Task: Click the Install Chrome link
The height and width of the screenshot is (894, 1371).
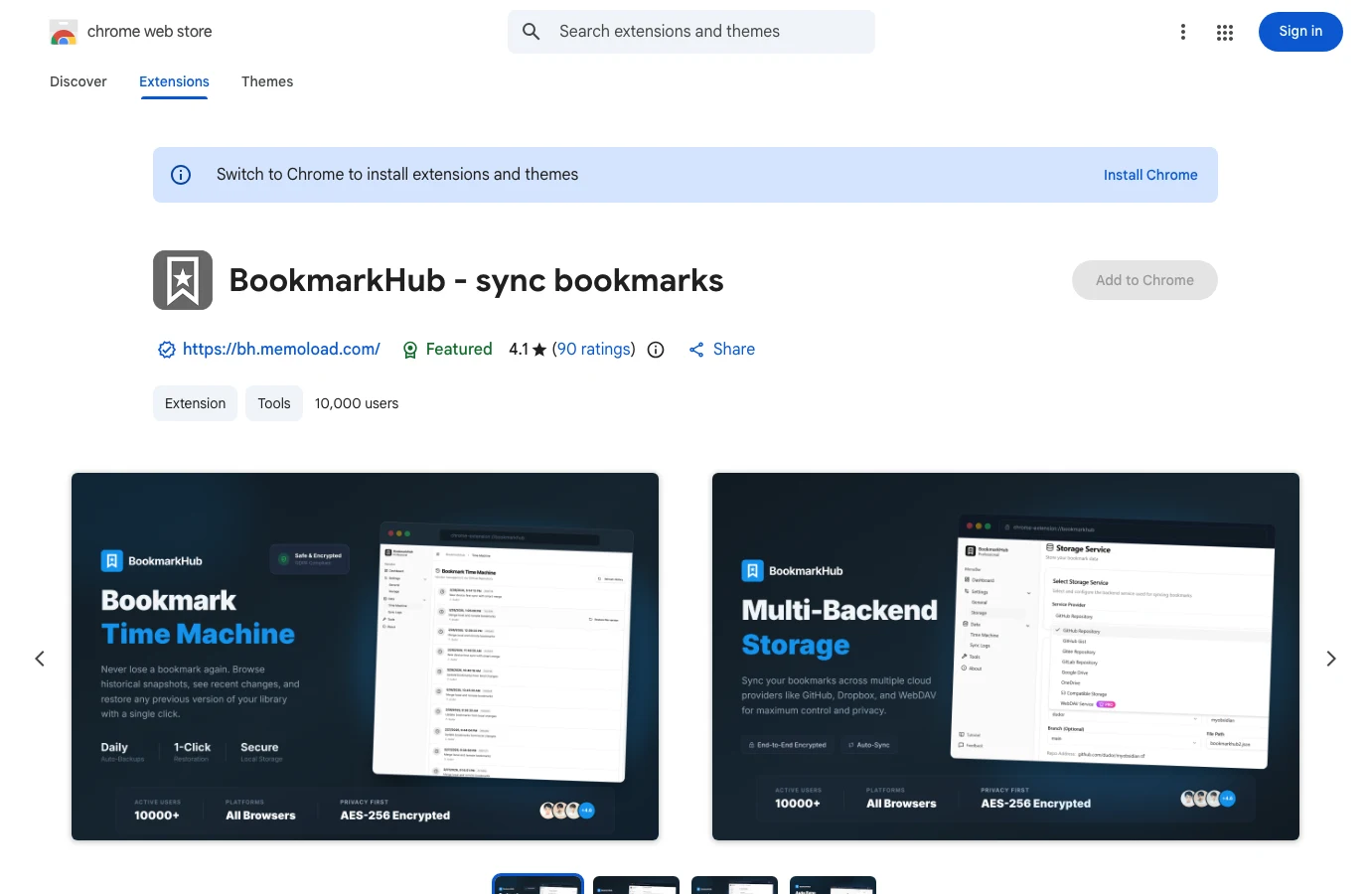Action: [1150, 175]
